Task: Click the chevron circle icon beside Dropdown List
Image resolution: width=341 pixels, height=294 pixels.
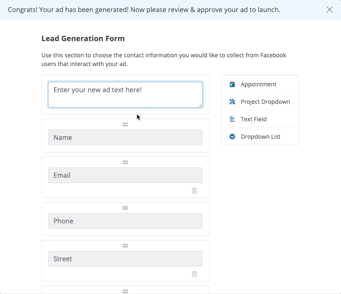Action: 232,137
